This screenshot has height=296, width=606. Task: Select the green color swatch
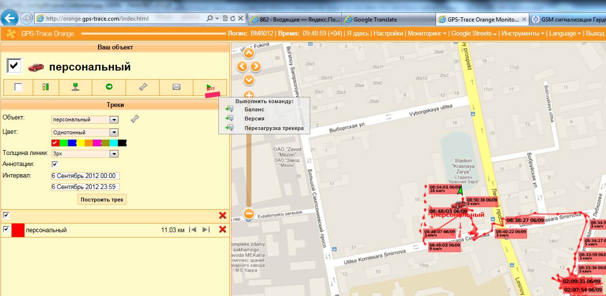[x=63, y=143]
